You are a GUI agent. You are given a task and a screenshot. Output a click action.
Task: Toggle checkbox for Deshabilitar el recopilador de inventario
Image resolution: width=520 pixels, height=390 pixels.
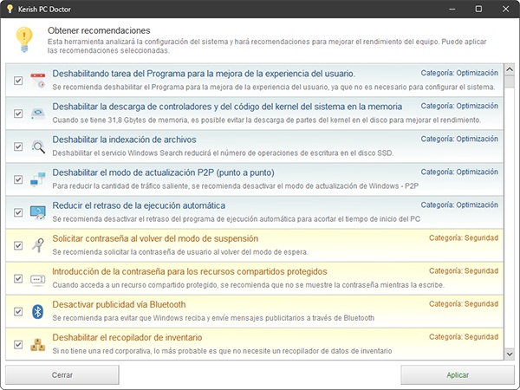click(x=18, y=345)
